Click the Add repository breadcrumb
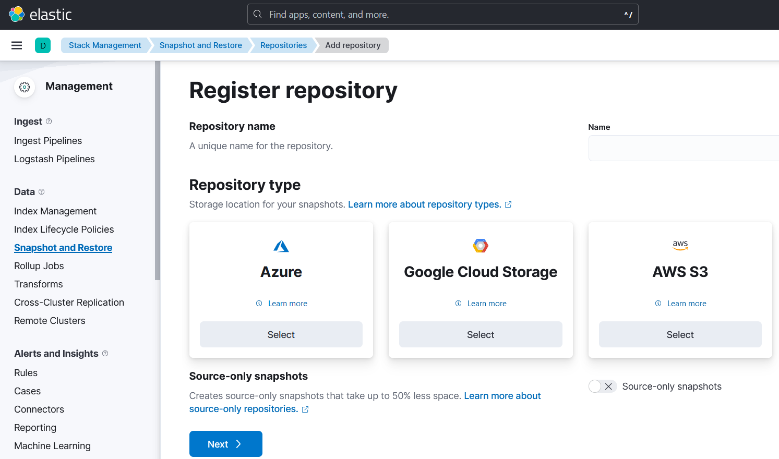Screen dimensions: 779x459 [353, 45]
